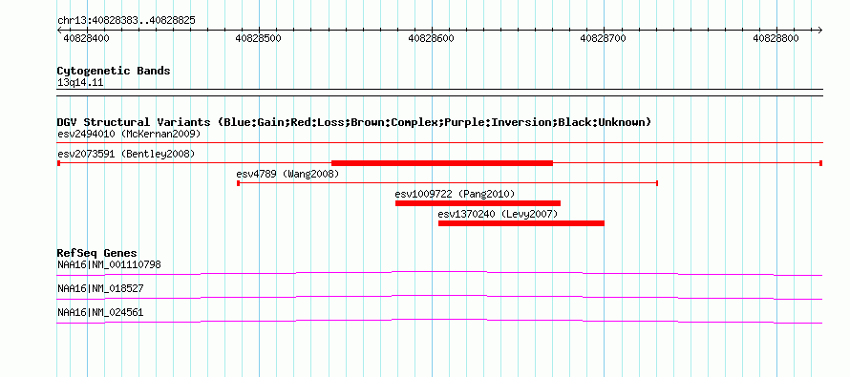Click magenta intron line under NM_018527
This screenshot has height=377, width=850.
coord(439,298)
